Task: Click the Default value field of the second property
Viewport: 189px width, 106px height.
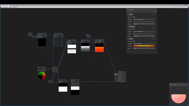Action: [x=144, y=34]
